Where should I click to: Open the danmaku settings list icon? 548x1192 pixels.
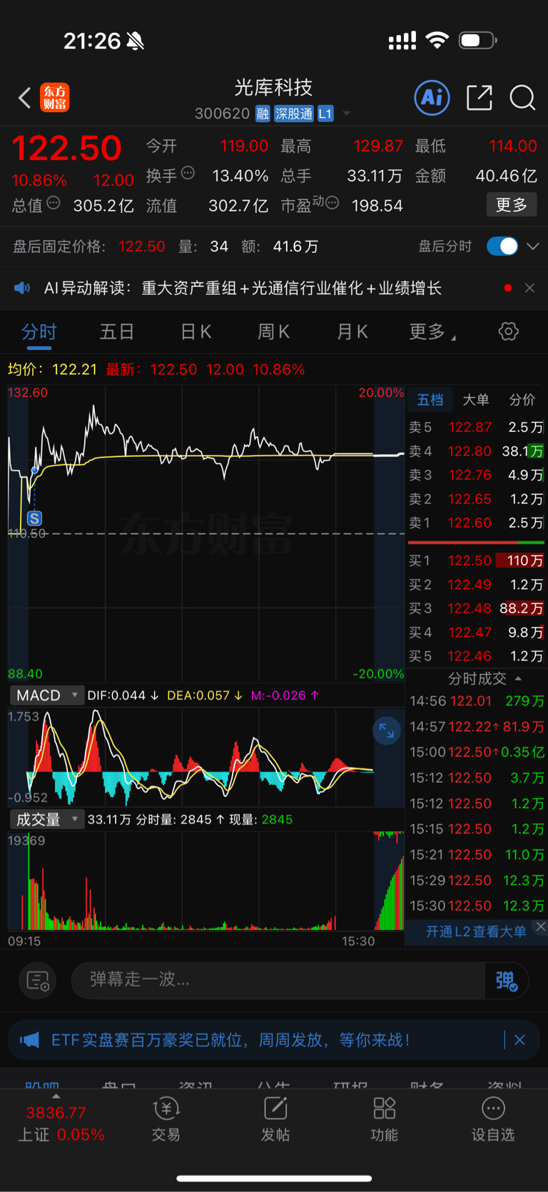(38, 981)
